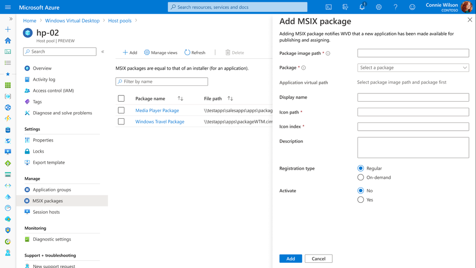Open the notifications bell
Screen dimensions: 476x268
click(362, 7)
